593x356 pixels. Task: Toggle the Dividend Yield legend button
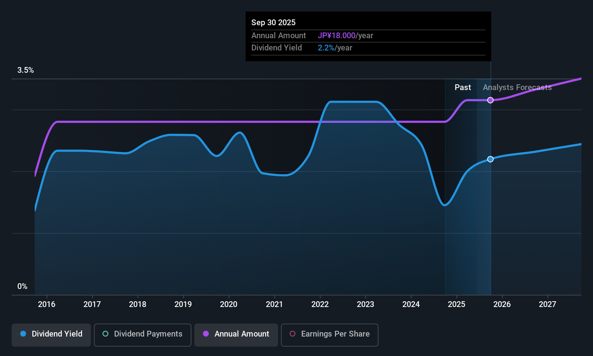(51, 335)
